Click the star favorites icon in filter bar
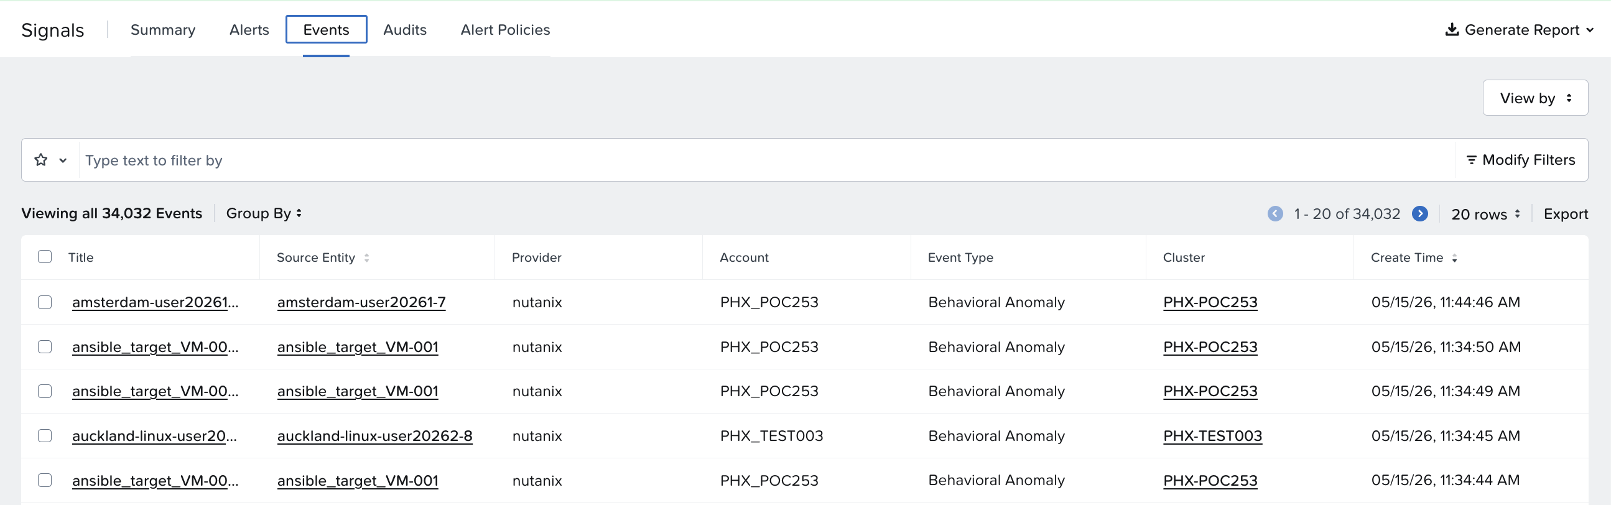The width and height of the screenshot is (1611, 505). (x=41, y=160)
